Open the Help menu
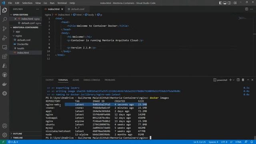 click(x=72, y=3)
